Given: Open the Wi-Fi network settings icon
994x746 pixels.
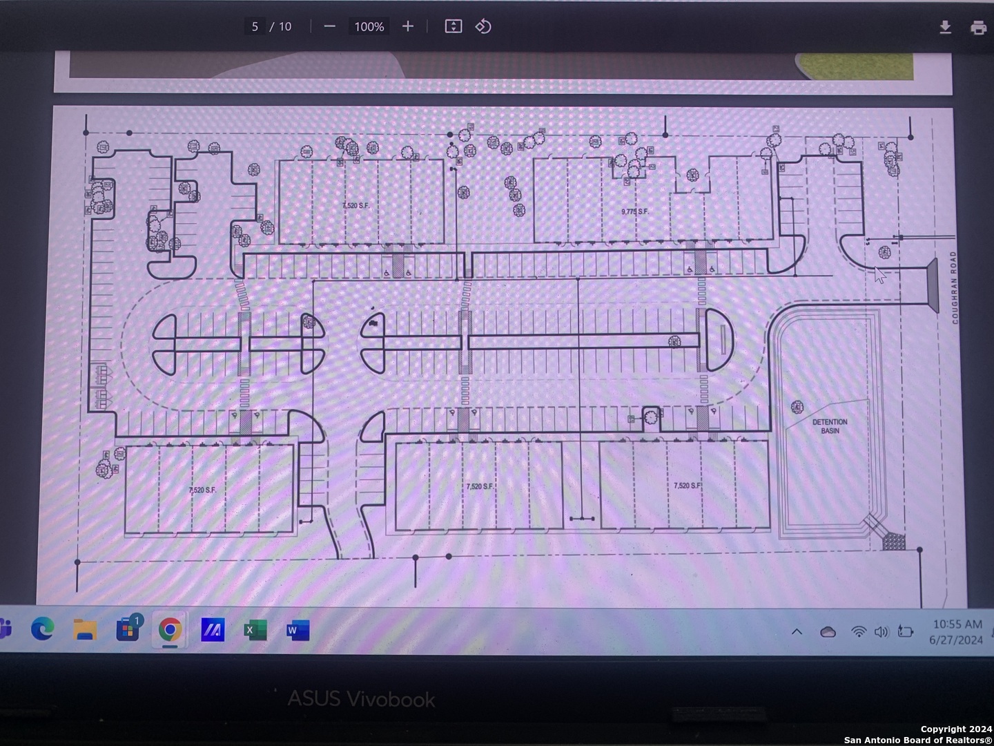Looking at the screenshot, I should click(x=858, y=631).
